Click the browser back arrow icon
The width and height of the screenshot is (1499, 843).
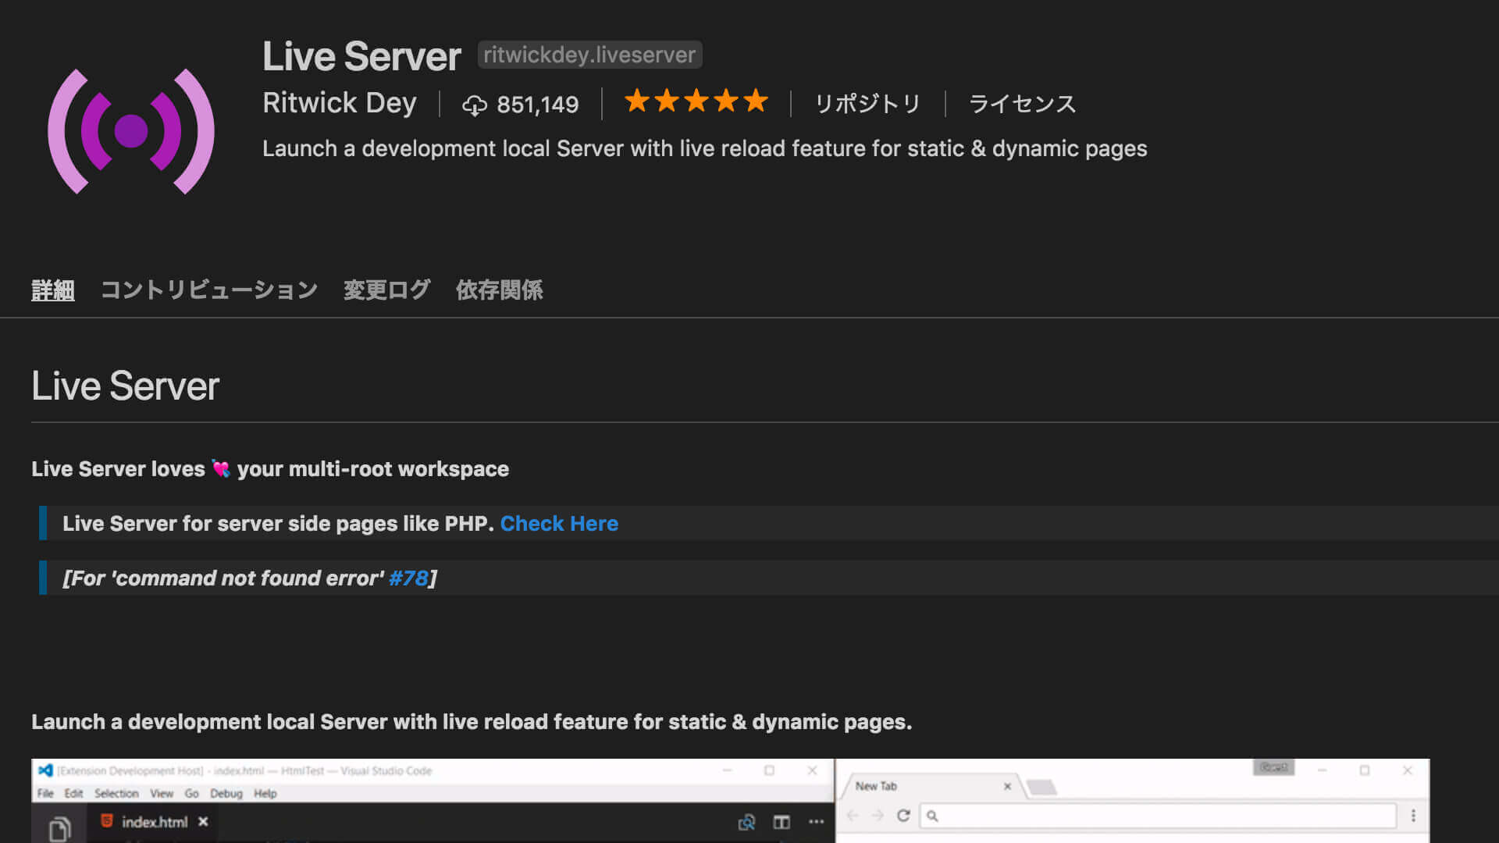tap(852, 816)
